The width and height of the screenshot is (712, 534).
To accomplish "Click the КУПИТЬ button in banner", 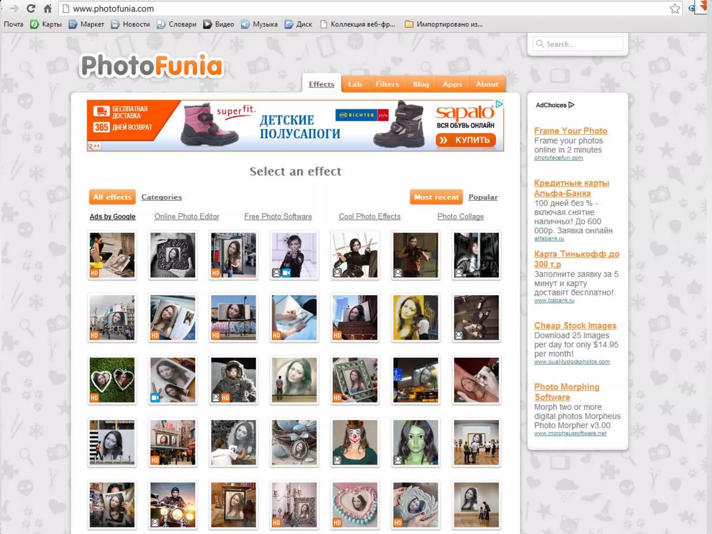I will click(x=466, y=140).
